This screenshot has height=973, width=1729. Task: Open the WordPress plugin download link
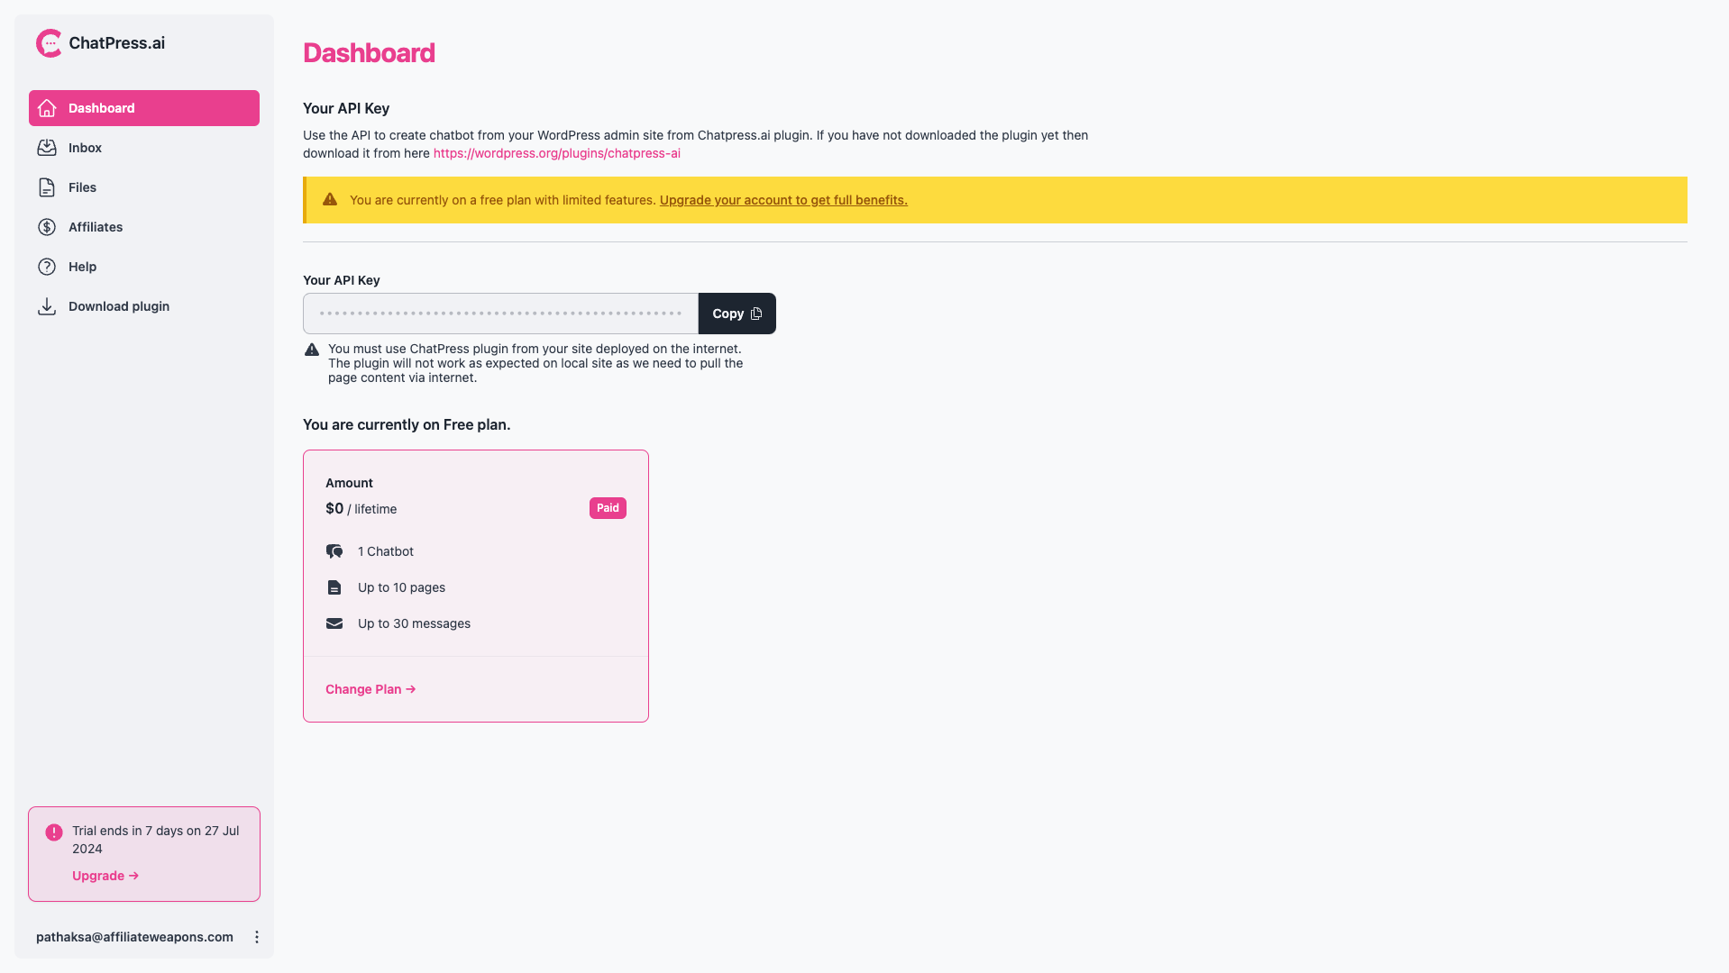coord(556,153)
